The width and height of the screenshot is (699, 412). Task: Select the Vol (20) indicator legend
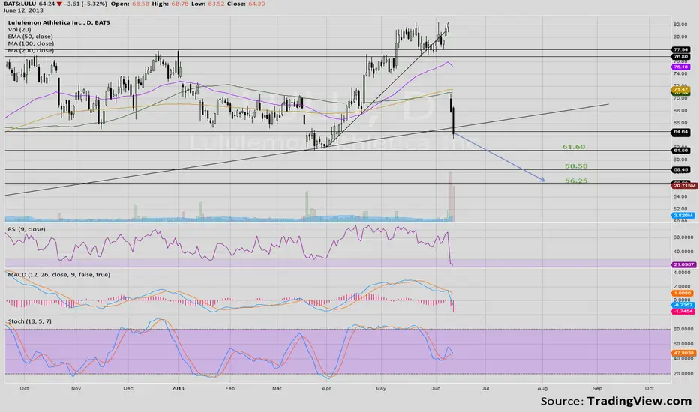click(x=19, y=29)
